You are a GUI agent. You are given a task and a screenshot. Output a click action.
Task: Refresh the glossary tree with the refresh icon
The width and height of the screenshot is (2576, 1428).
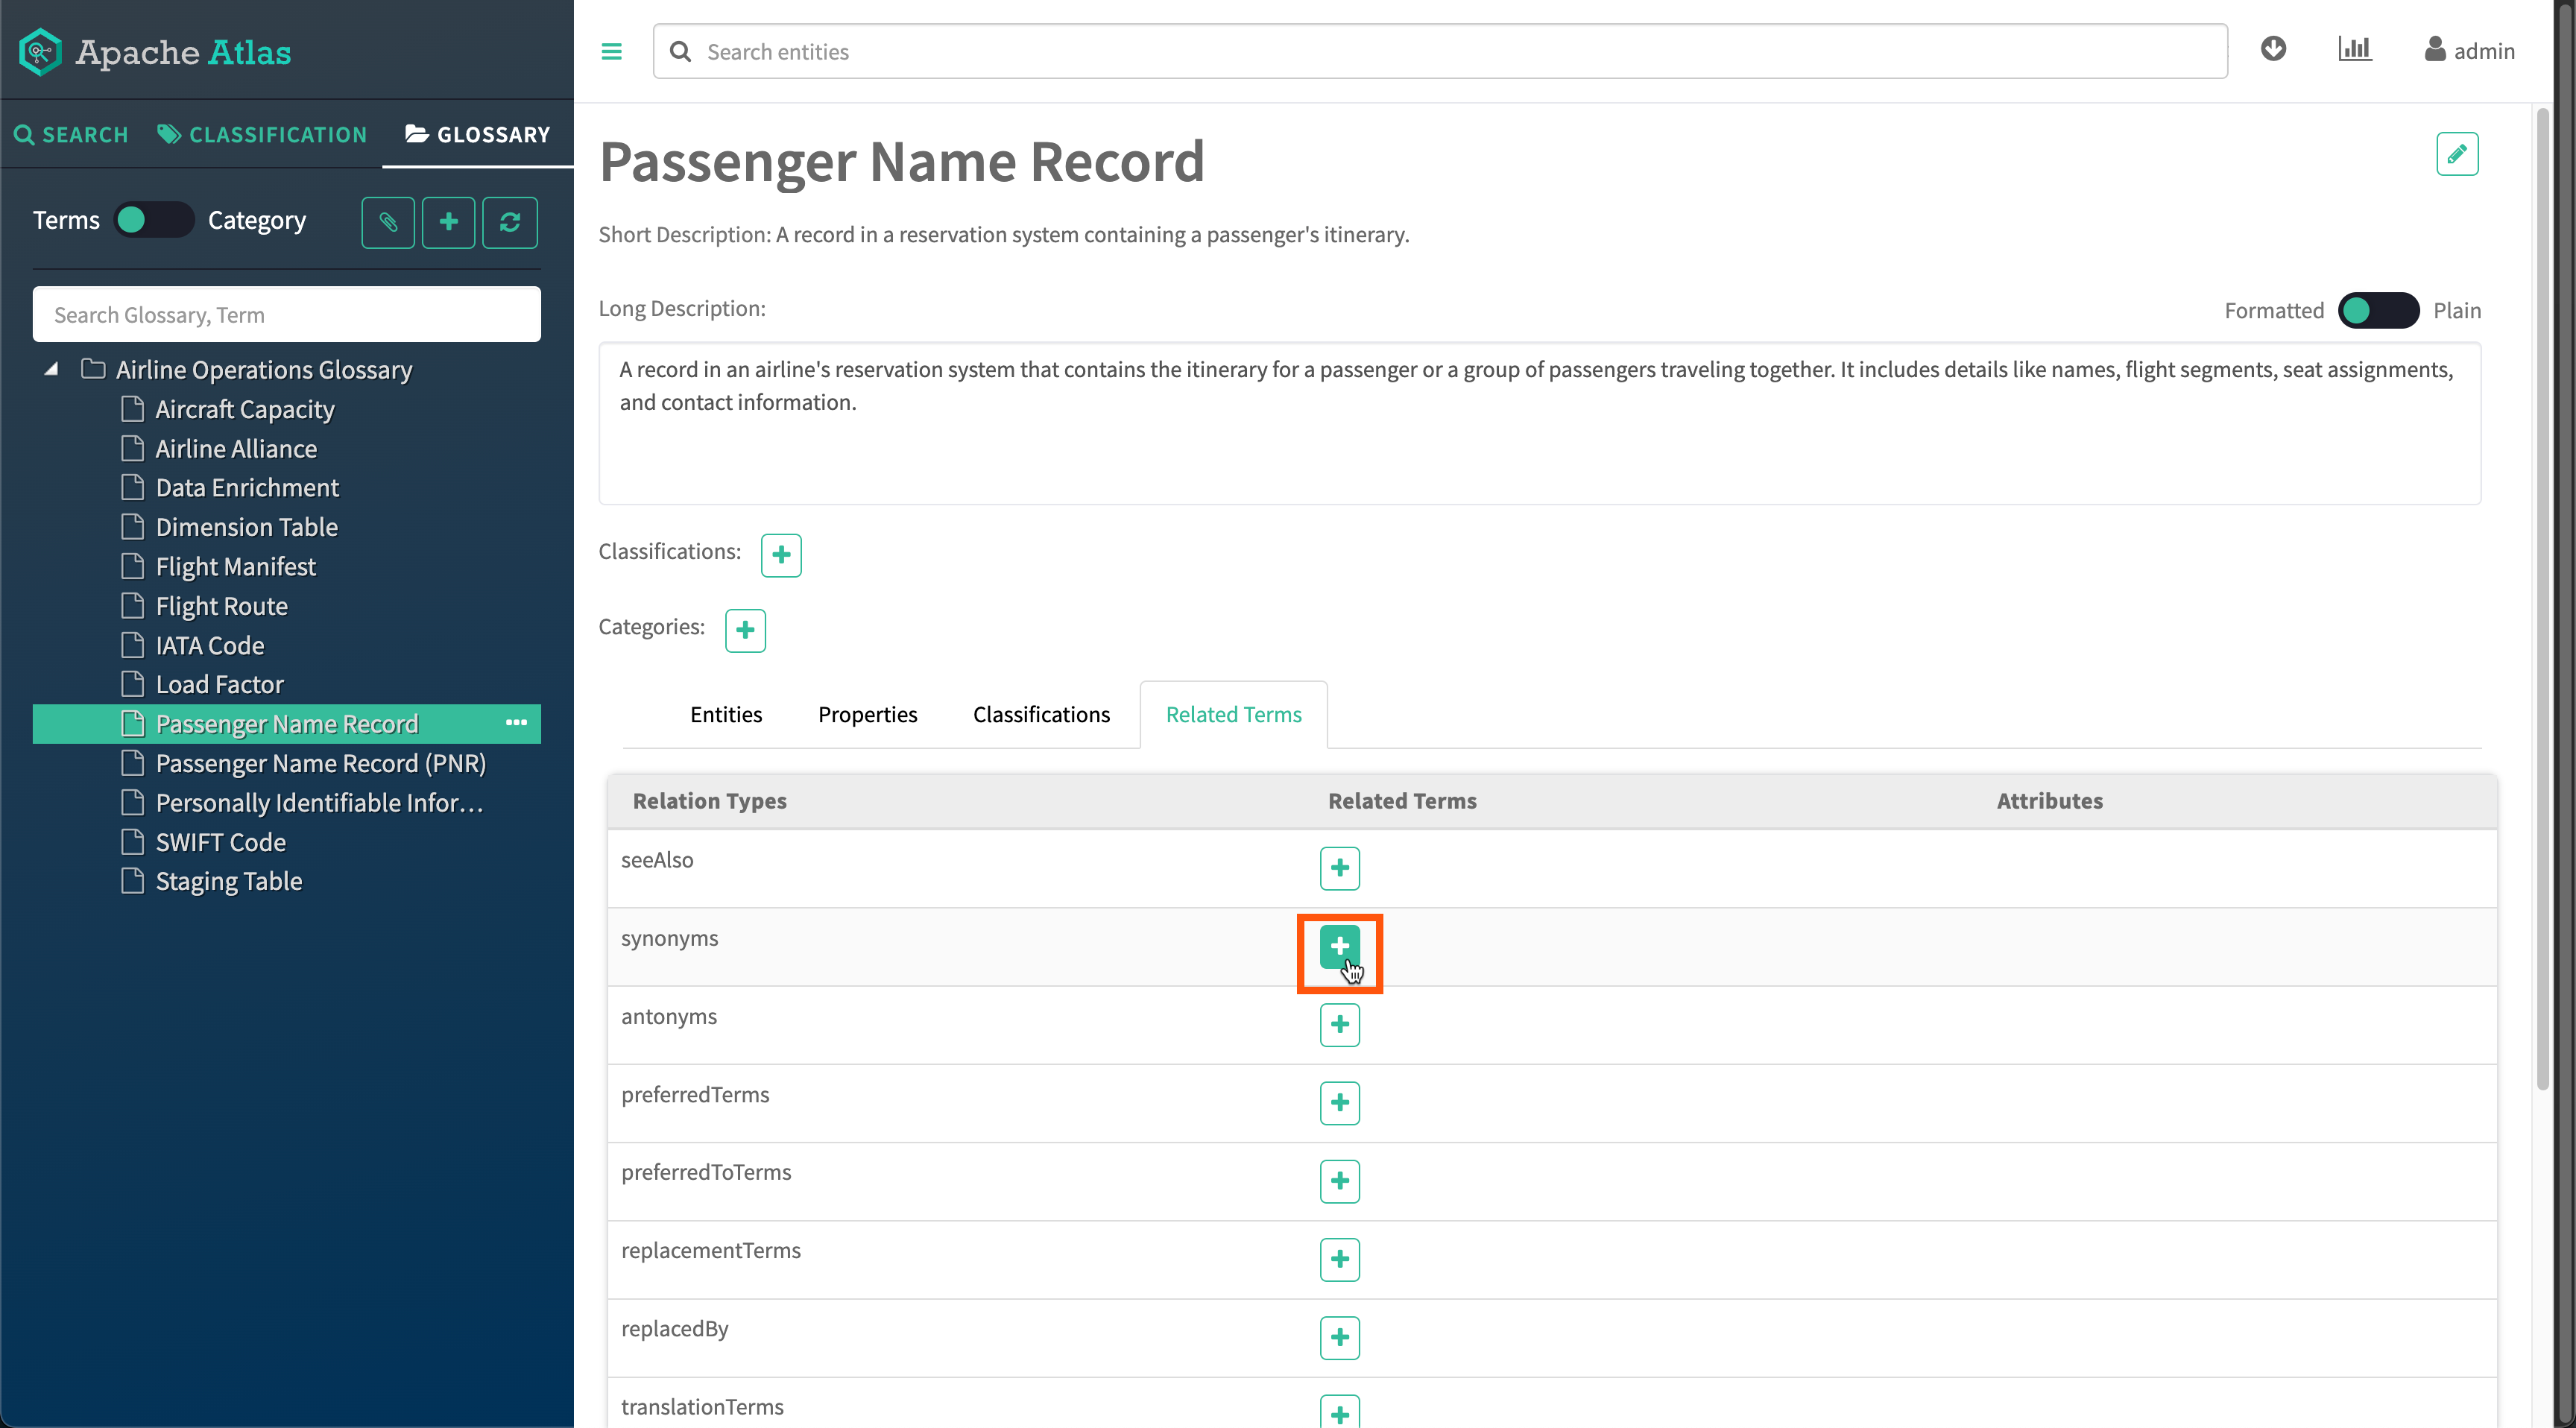(509, 221)
